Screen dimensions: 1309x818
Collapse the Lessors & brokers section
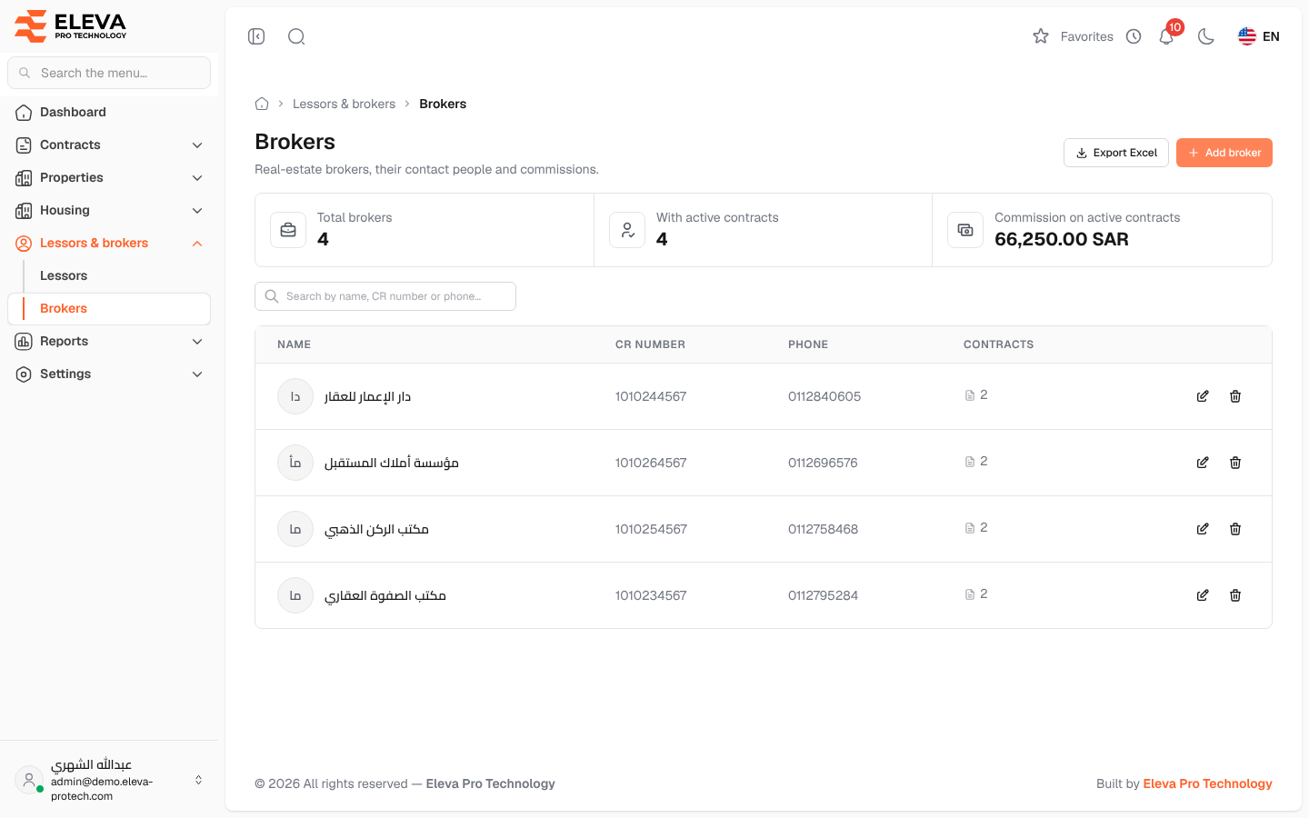coord(109,243)
